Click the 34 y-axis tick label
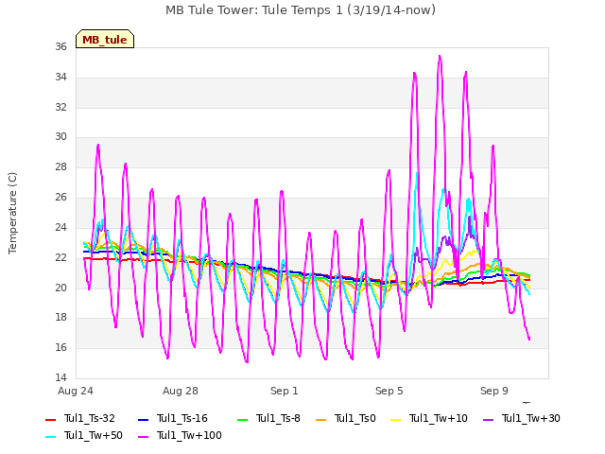 click(x=60, y=78)
